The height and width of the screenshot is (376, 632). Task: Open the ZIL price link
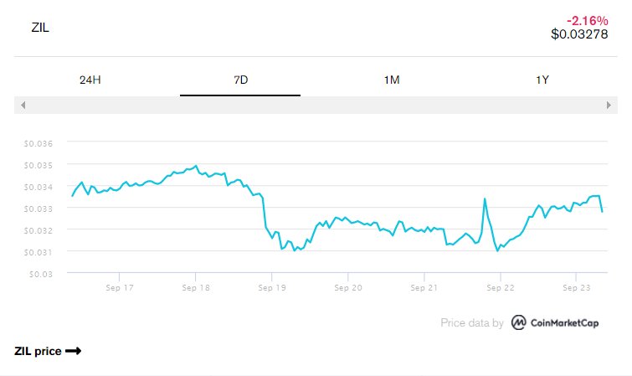tap(38, 352)
